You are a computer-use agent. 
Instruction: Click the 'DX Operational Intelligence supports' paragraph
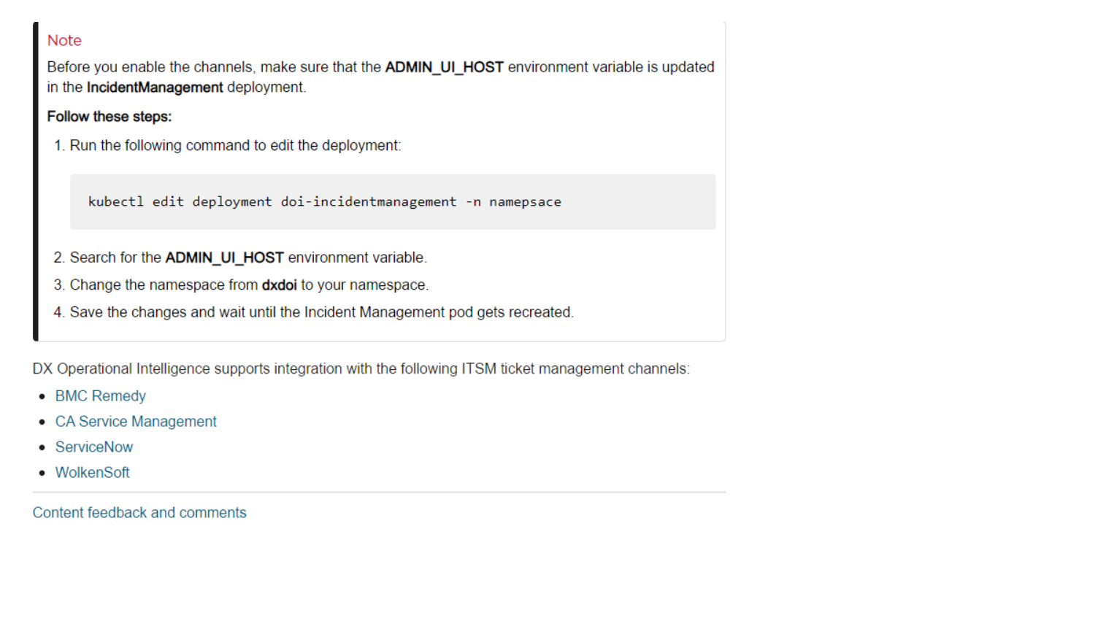[361, 369]
